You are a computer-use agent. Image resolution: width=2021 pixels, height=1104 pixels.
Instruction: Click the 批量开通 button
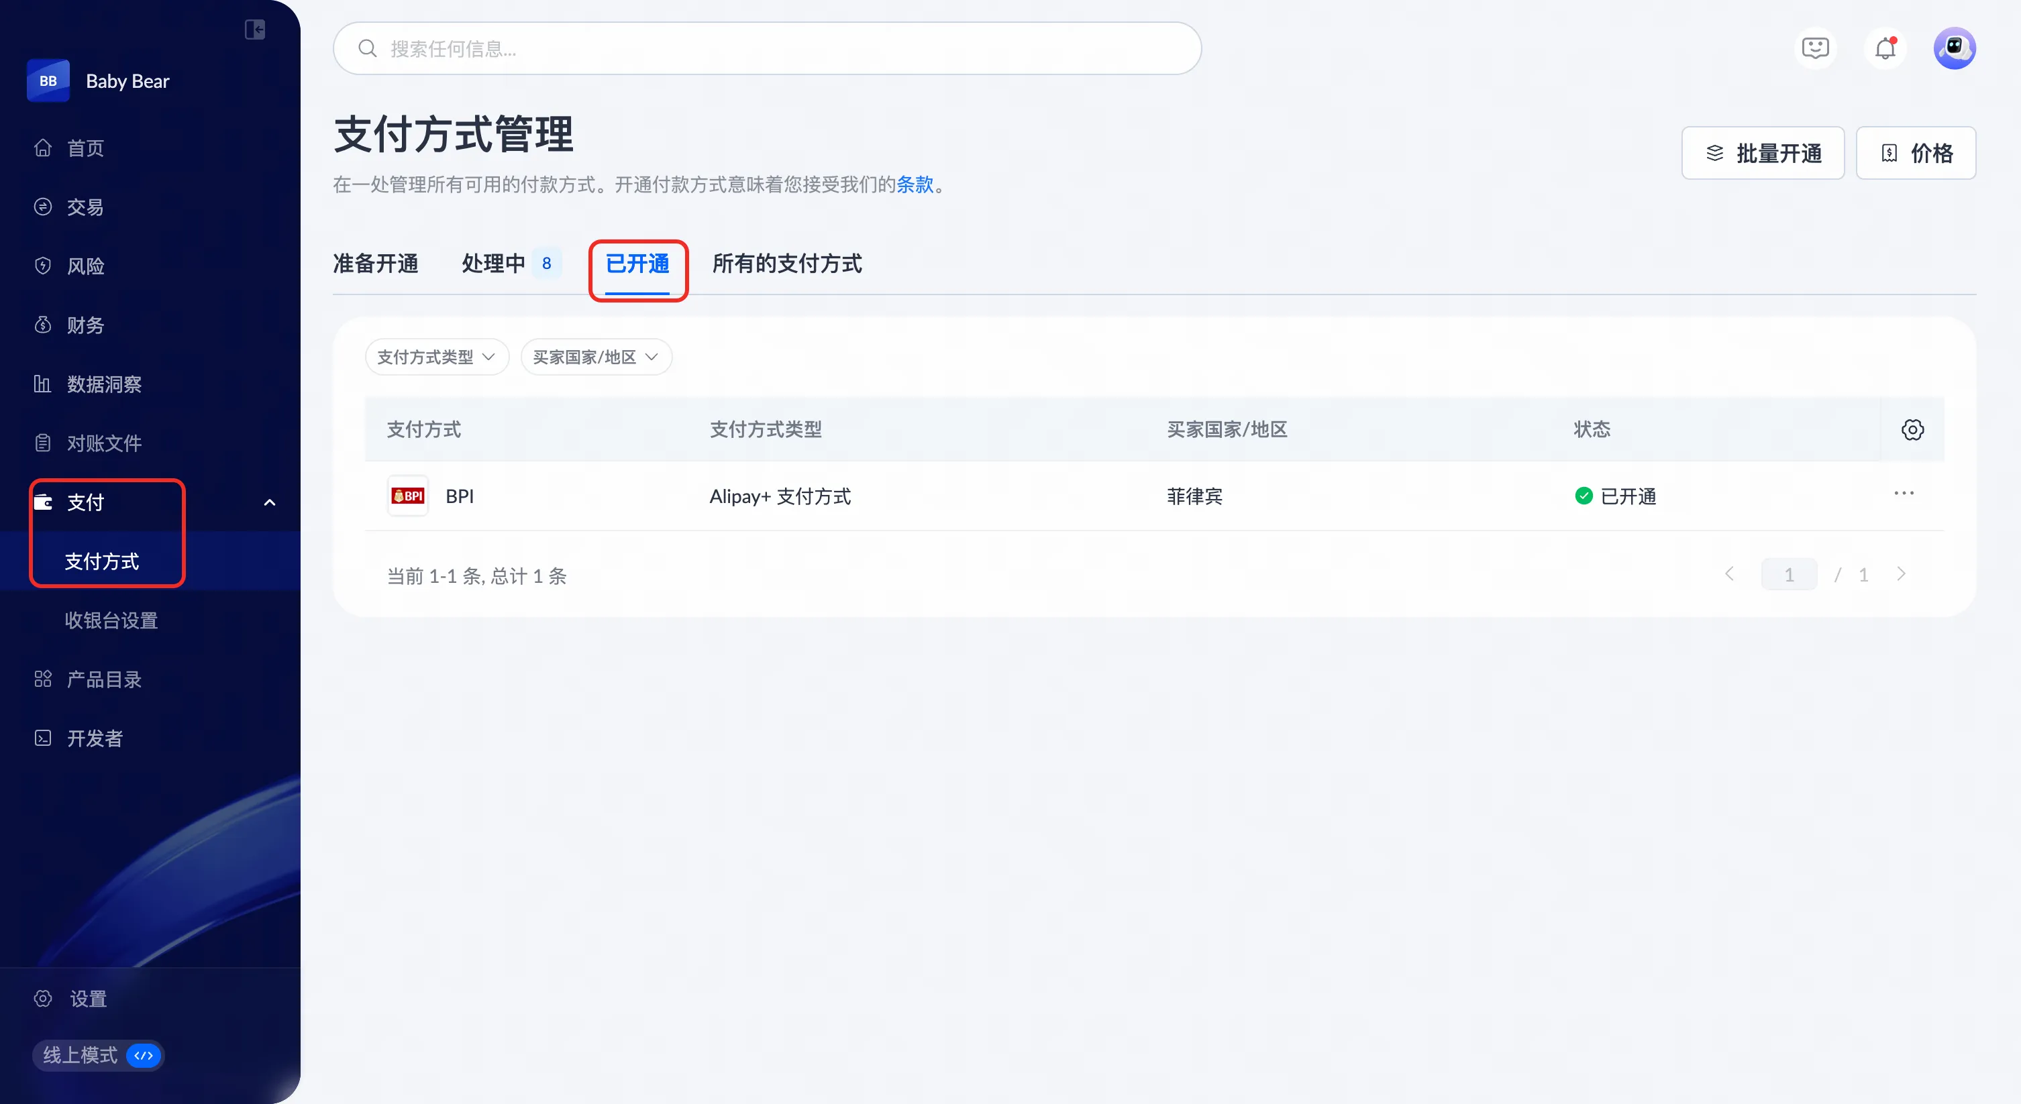pos(1762,153)
